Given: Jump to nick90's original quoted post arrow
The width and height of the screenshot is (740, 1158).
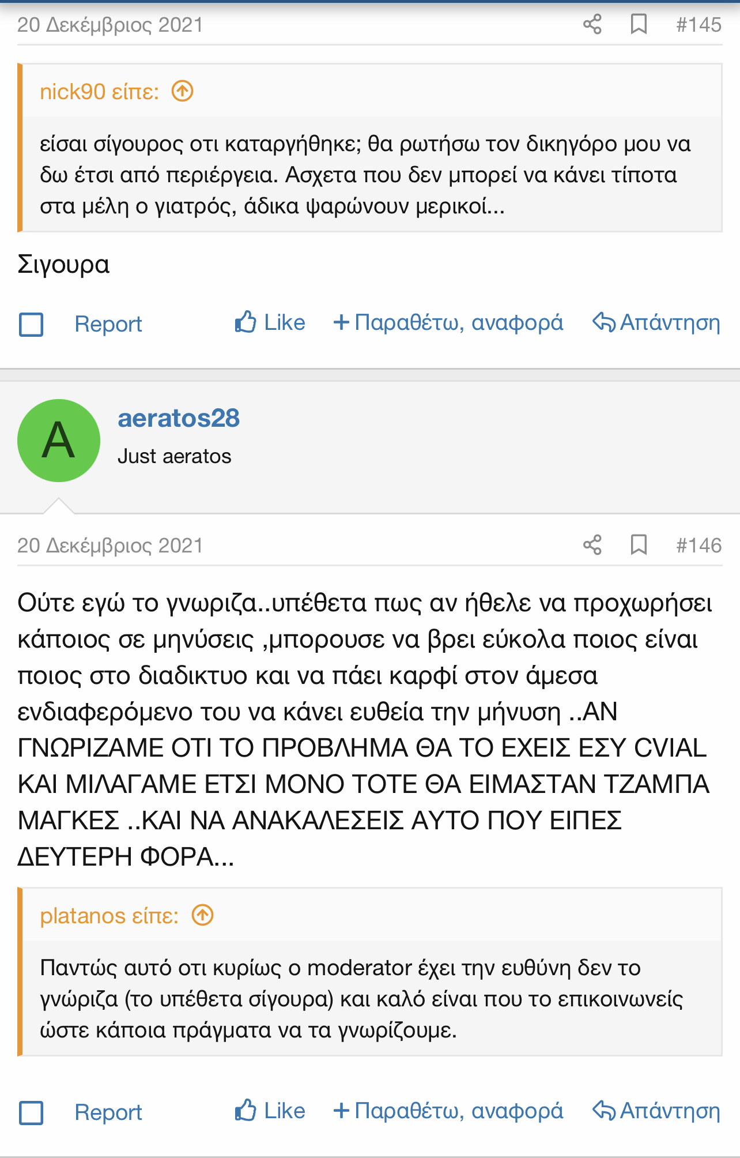Looking at the screenshot, I should [183, 91].
